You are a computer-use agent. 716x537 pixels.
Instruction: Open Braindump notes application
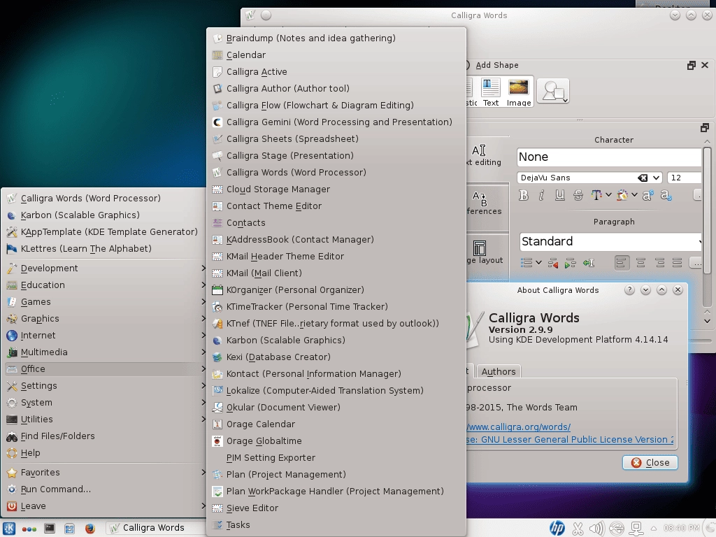coord(336,38)
